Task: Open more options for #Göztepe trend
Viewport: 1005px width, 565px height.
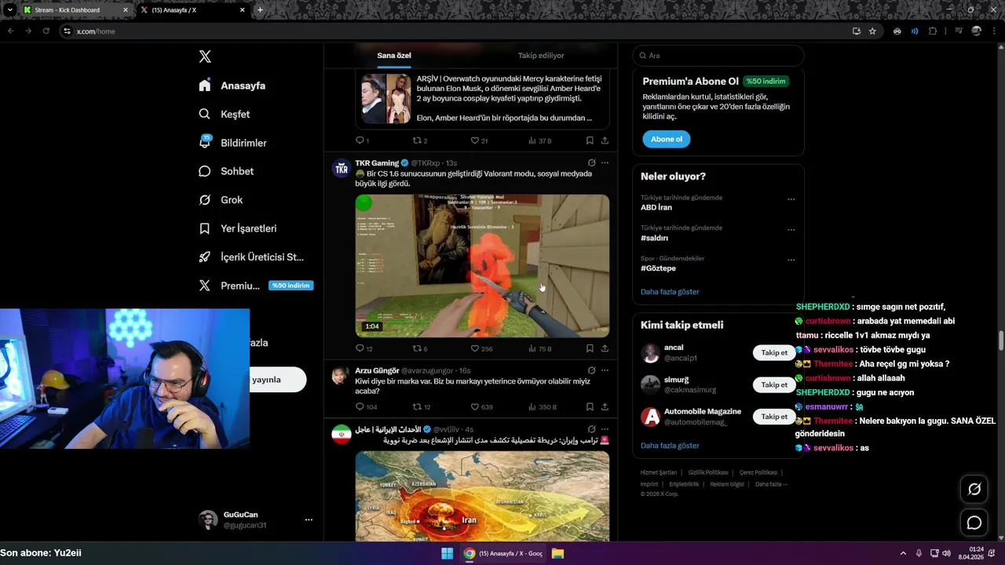Action: point(791,260)
